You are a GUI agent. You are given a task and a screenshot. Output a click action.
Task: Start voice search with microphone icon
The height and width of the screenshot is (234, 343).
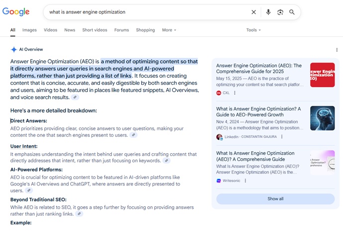(x=268, y=12)
